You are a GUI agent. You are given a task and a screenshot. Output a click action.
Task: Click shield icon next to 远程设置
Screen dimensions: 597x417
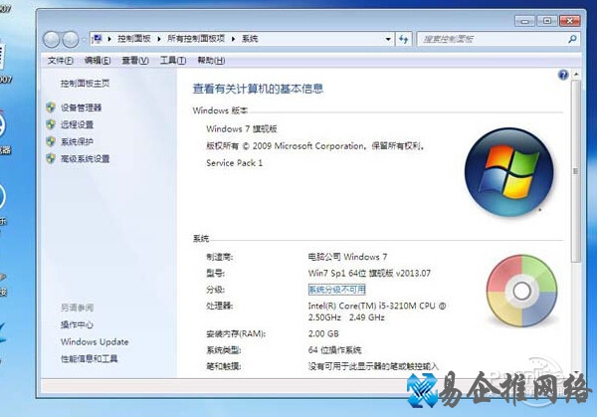(51, 124)
